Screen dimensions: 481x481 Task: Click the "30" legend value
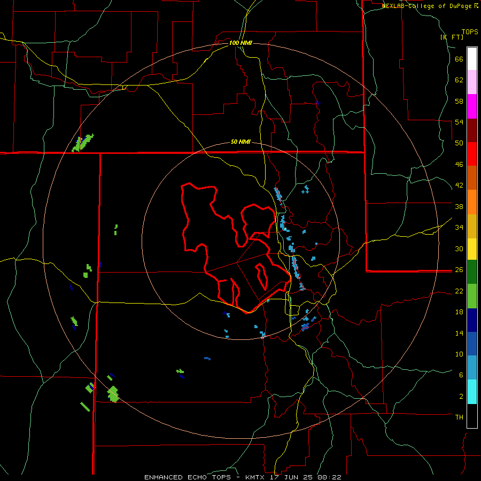coord(459,249)
